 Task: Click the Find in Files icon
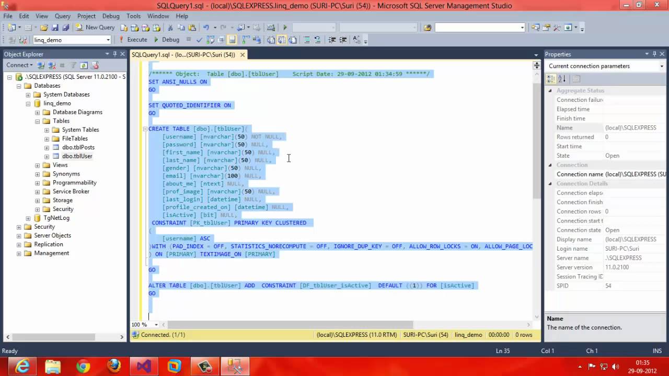(x=428, y=27)
